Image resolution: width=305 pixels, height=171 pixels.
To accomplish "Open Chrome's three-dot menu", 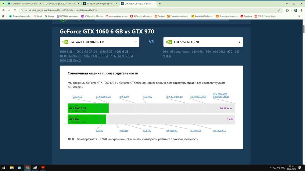I will tap(302, 10).
